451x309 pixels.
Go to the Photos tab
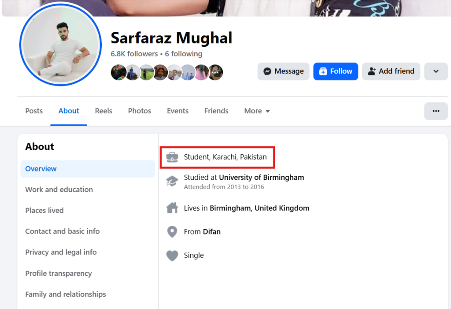(x=140, y=111)
